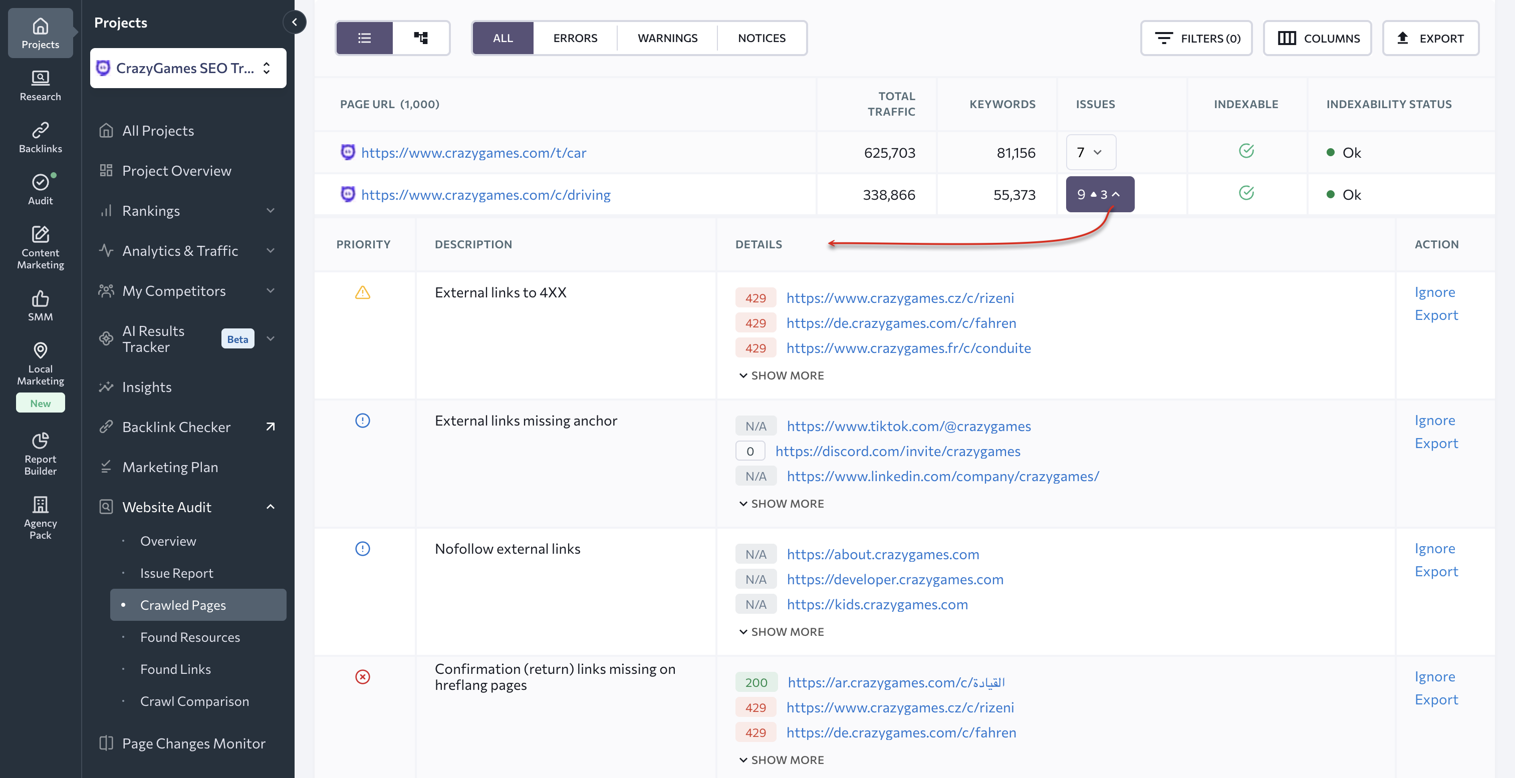This screenshot has height=778, width=1515.
Task: Open the Audit section icon
Action: (x=40, y=182)
